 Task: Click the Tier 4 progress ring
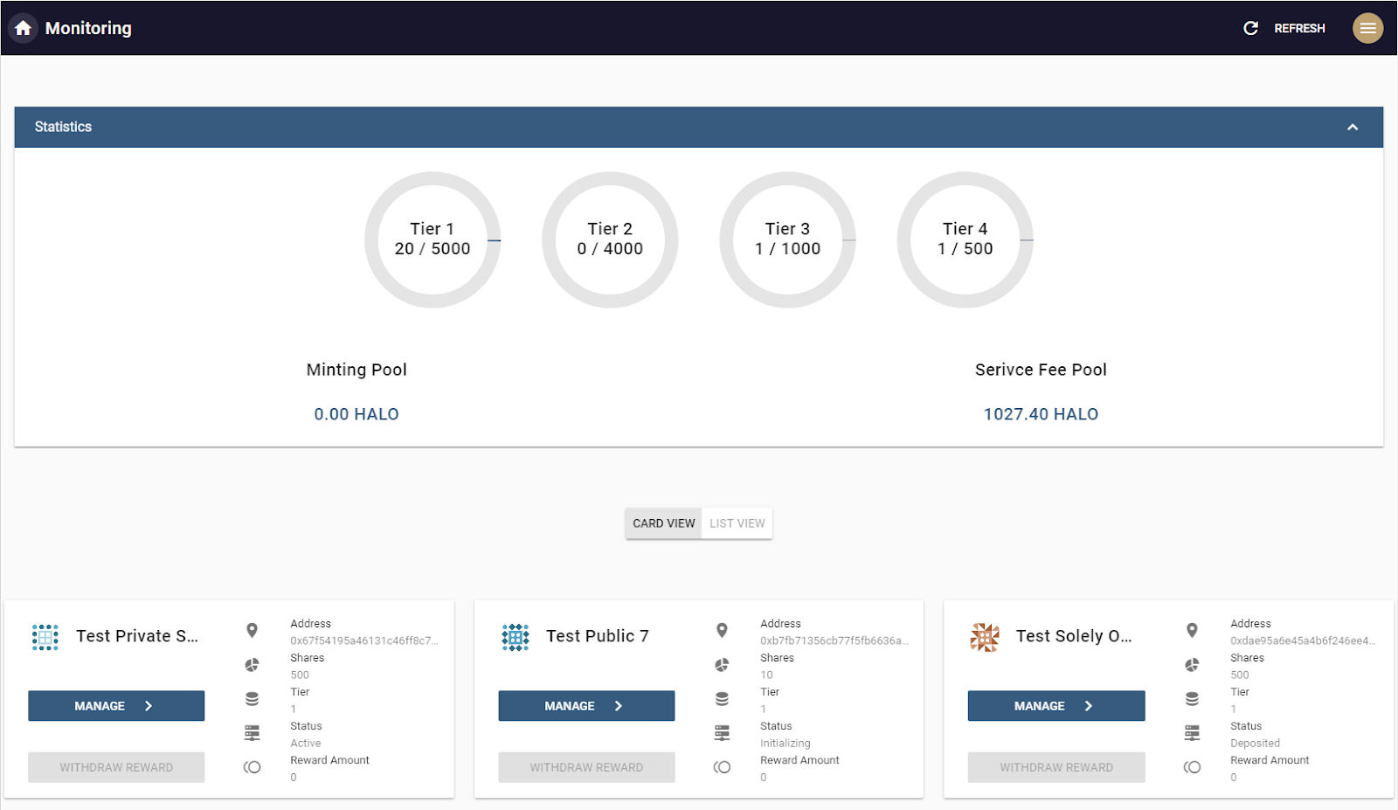click(965, 239)
